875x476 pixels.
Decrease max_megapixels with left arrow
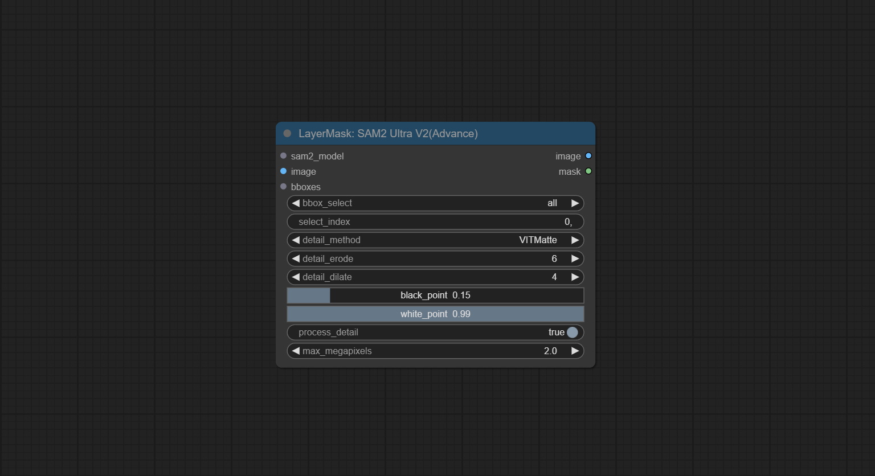pos(296,351)
